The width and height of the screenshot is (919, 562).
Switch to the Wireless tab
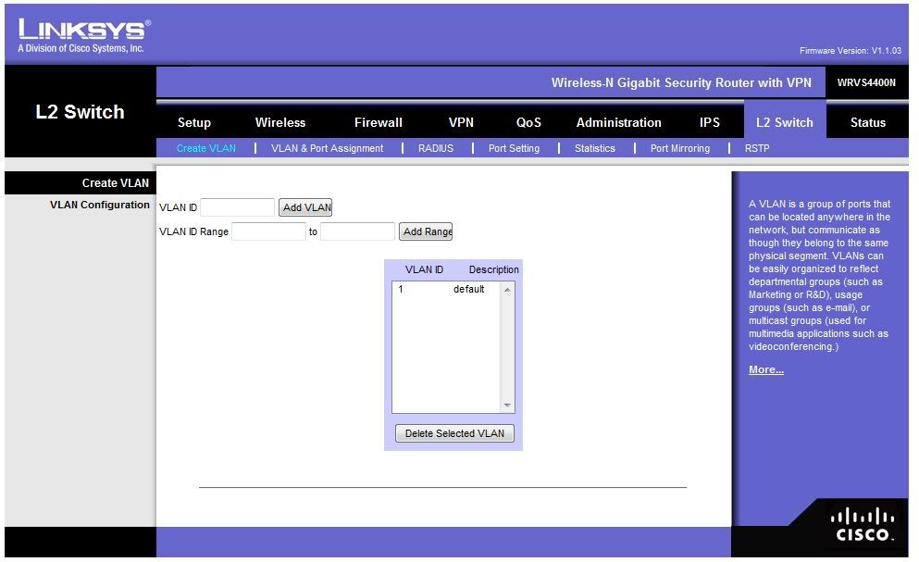[x=280, y=122]
